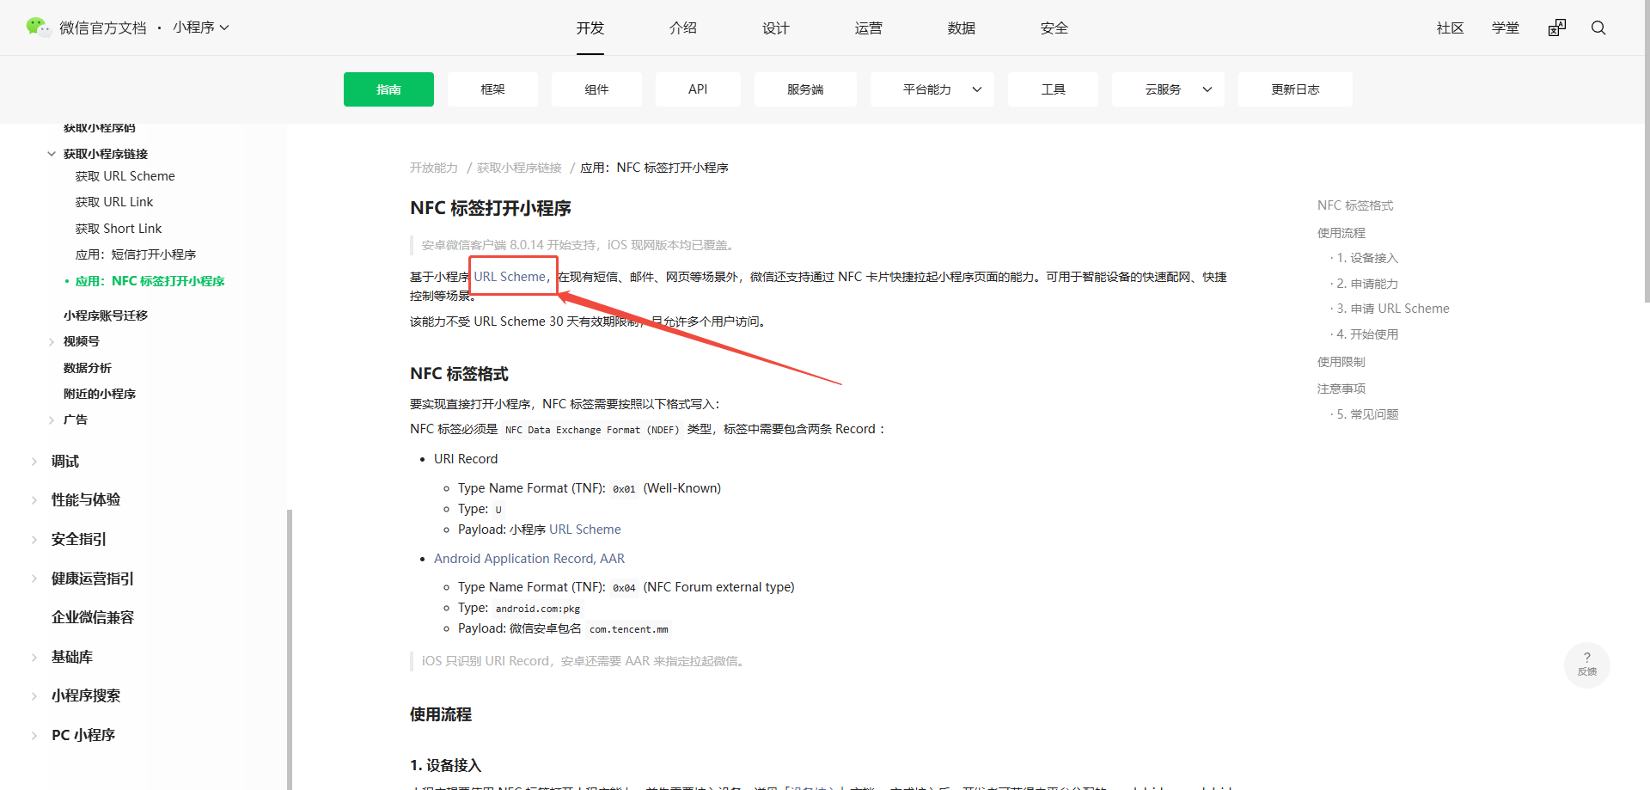Expand the 性能与体验 sidebar section
1650x790 pixels.
coord(34,500)
